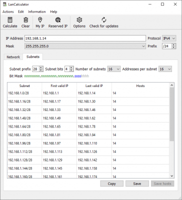This screenshot has height=200, width=182.
Task: Select the 192.168.1.144/28 subnet cell
Action: point(24,168)
